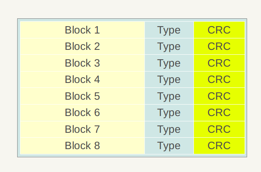The width and height of the screenshot is (261, 172).
Task: Click the Type cell in Block 4 row
Action: tap(169, 79)
